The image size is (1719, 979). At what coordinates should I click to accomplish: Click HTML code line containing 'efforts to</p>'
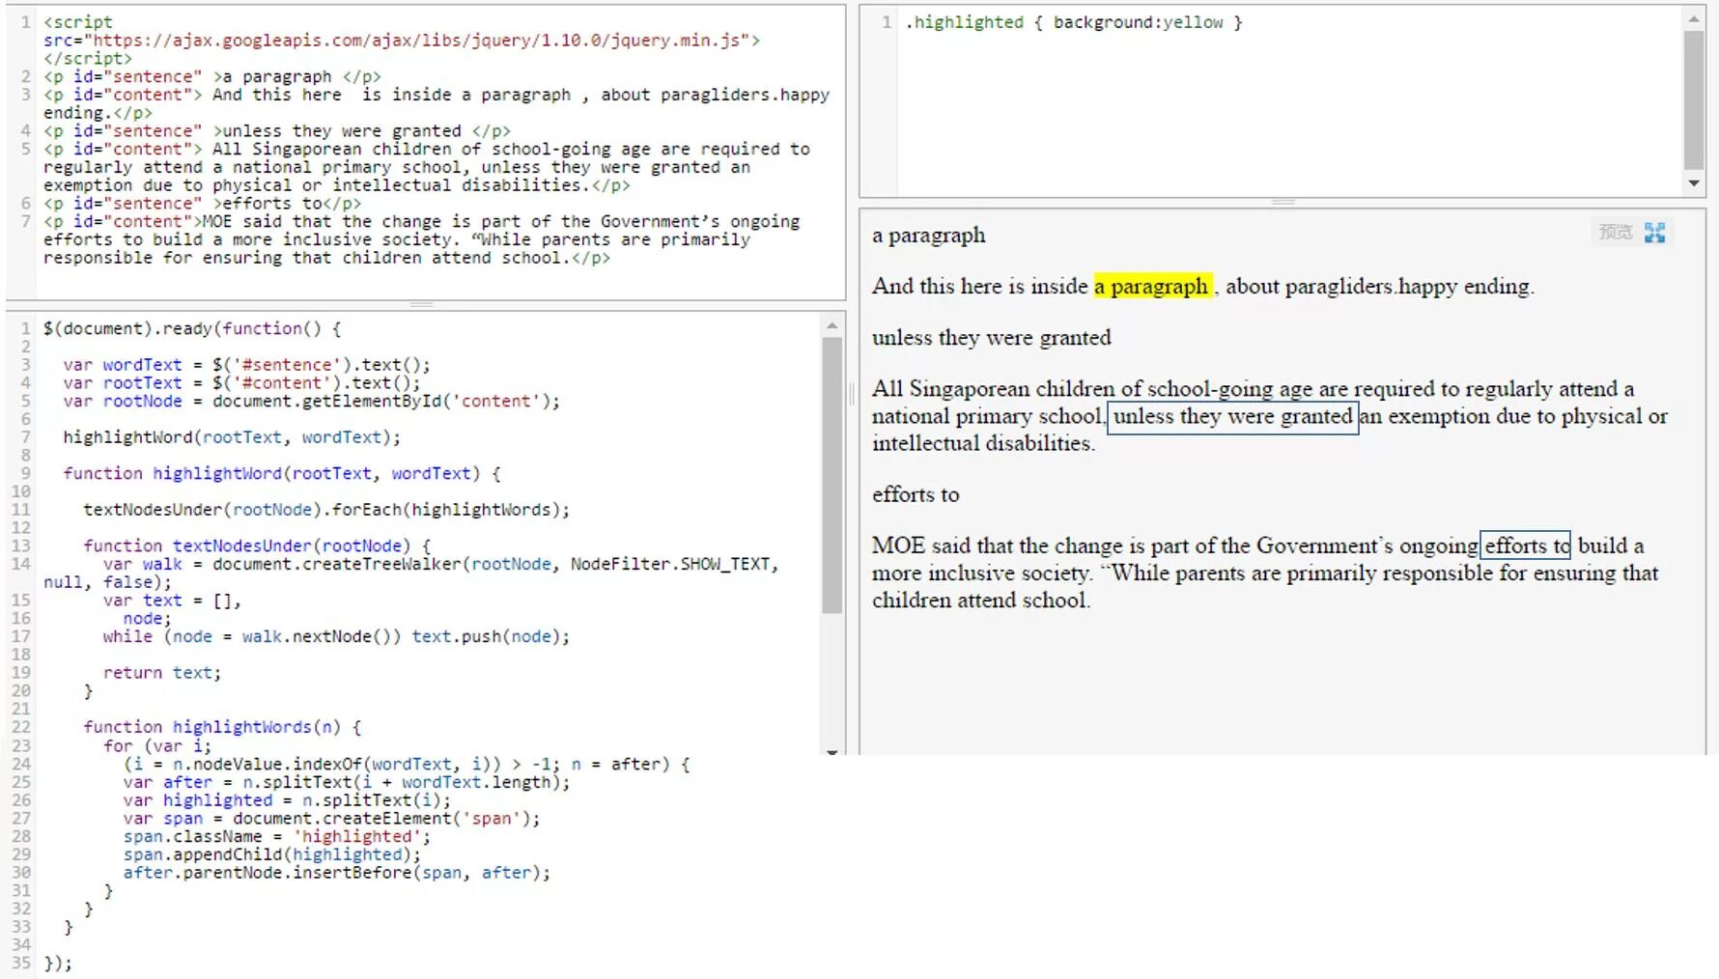click(203, 204)
